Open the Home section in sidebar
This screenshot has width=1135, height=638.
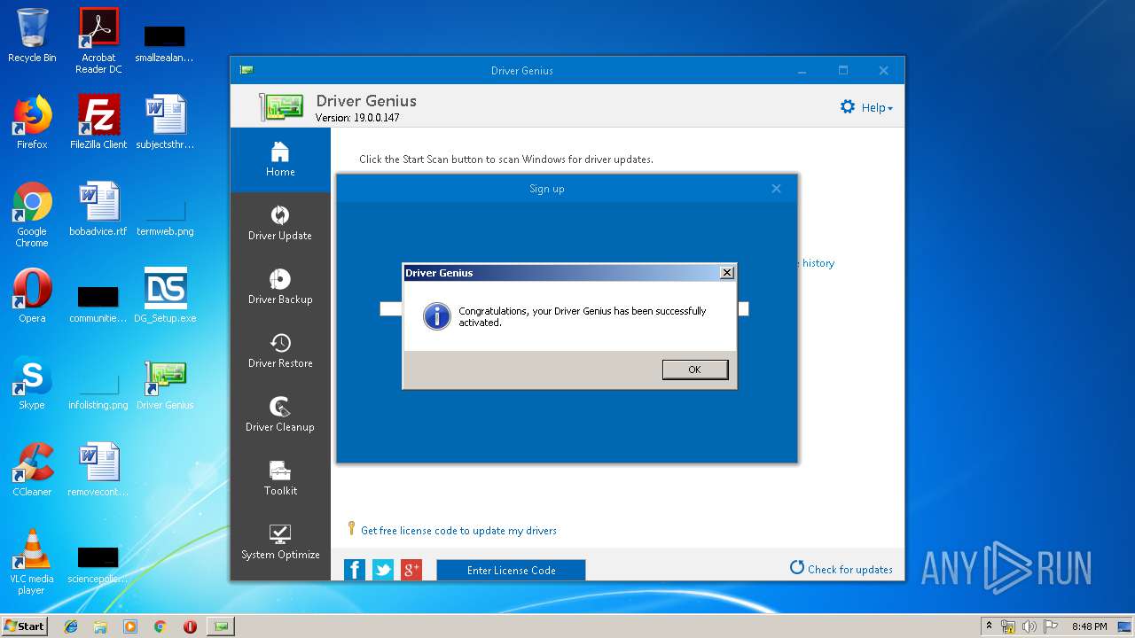(x=280, y=159)
